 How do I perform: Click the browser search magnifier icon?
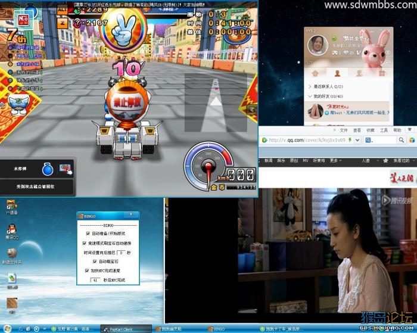pos(402,140)
